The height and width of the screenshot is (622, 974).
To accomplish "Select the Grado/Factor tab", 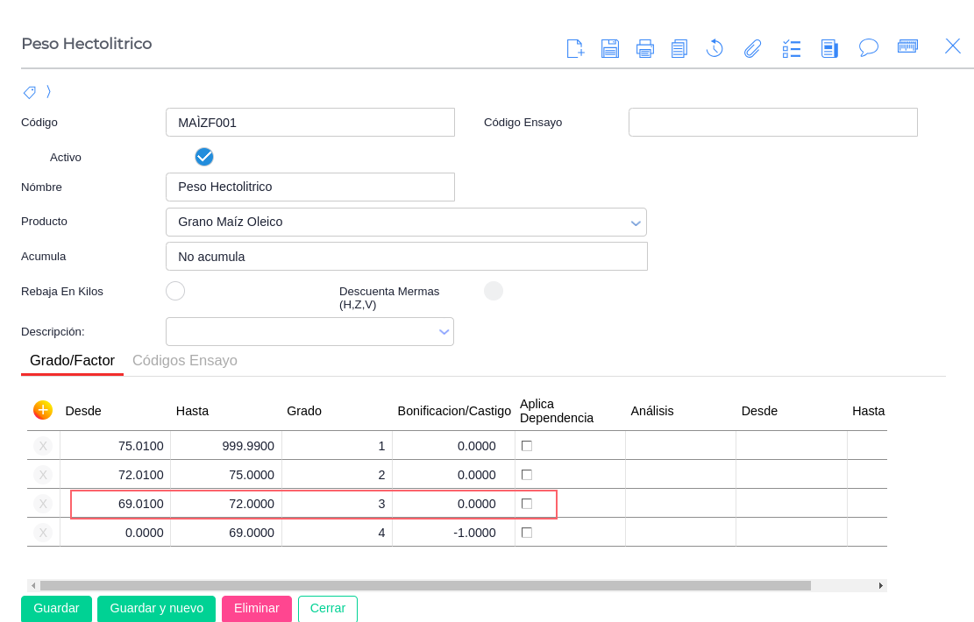I will click(x=72, y=361).
